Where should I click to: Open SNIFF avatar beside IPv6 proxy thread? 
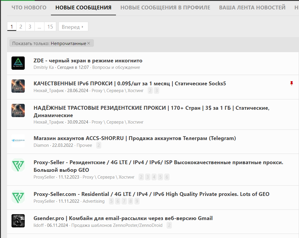tap(18, 86)
